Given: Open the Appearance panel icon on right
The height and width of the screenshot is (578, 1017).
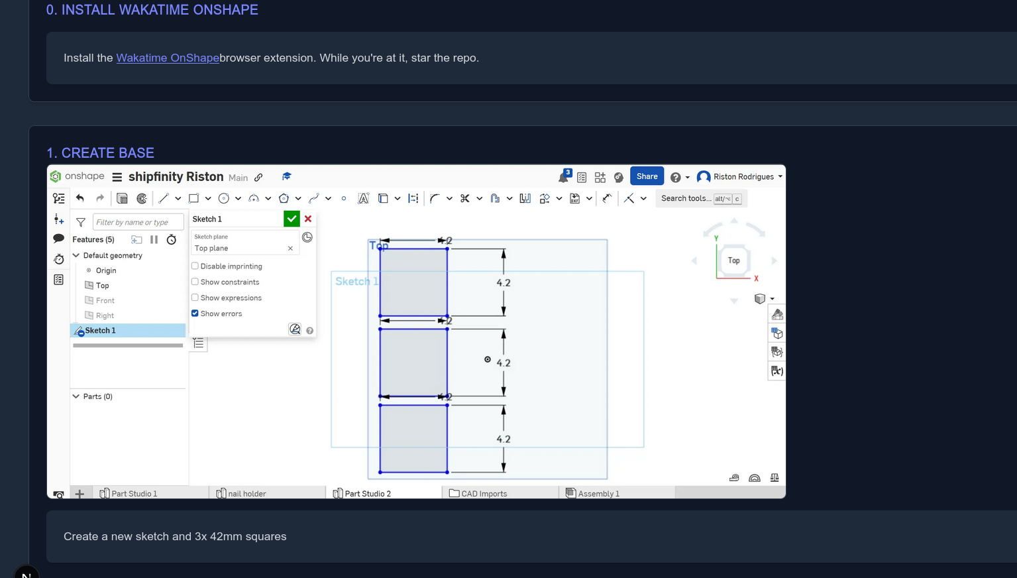Looking at the screenshot, I should [777, 314].
